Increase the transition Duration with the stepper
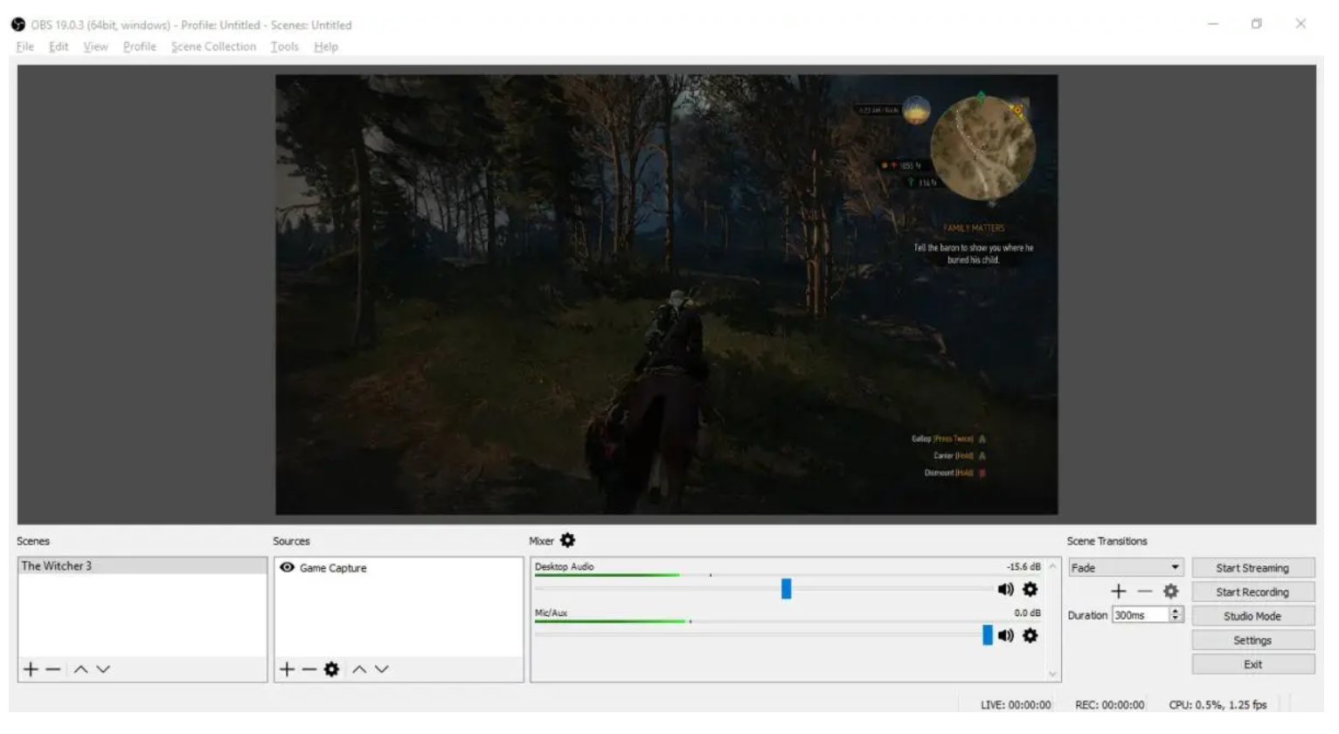This screenshot has height=734, width=1339. [1176, 611]
